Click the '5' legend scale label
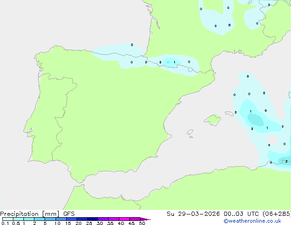Viewport: 291px width, 225px height. pos(45,223)
